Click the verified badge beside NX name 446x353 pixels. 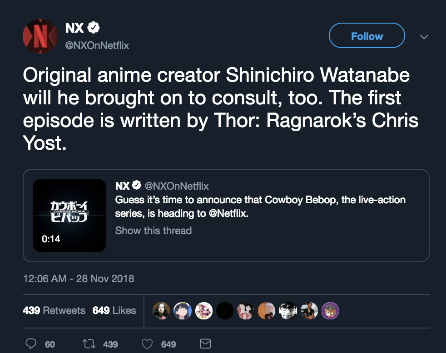(x=94, y=28)
